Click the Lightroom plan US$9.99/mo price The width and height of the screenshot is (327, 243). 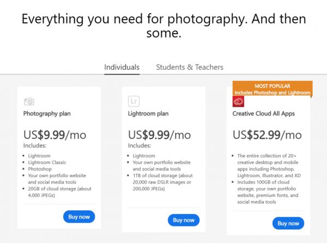[x=159, y=135]
